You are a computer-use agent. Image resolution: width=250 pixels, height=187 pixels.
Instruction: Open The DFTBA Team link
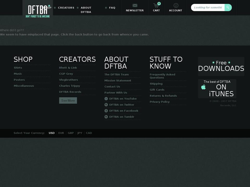point(117,75)
